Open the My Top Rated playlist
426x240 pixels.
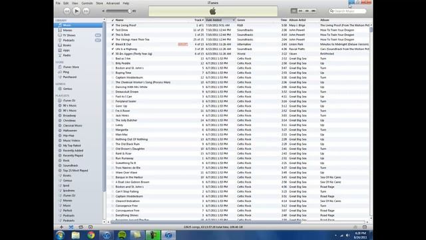[72, 145]
